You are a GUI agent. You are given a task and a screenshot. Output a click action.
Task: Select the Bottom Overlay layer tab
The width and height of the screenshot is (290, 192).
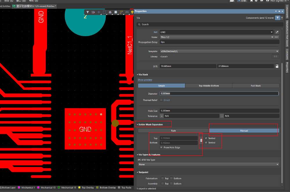pos(106,188)
